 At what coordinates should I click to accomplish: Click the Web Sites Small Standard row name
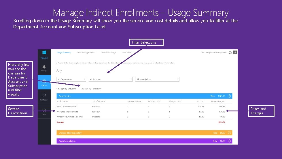(x=67, y=112)
